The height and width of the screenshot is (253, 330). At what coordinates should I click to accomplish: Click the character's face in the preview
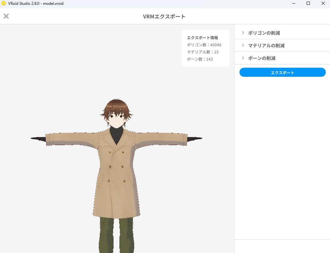tap(116, 120)
